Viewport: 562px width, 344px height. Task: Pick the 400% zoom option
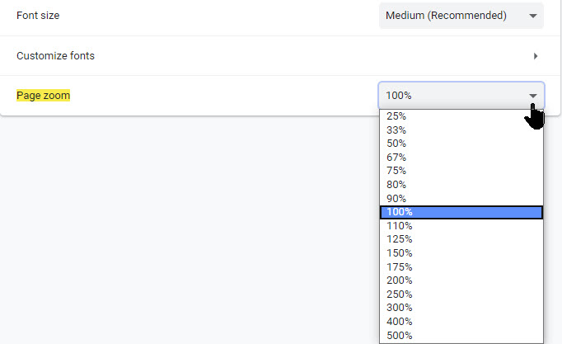click(x=461, y=321)
